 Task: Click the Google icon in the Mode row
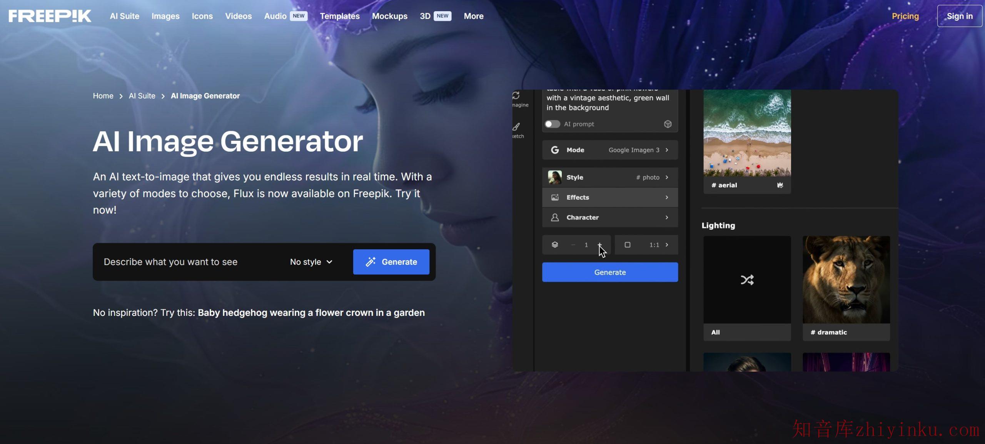tap(554, 150)
